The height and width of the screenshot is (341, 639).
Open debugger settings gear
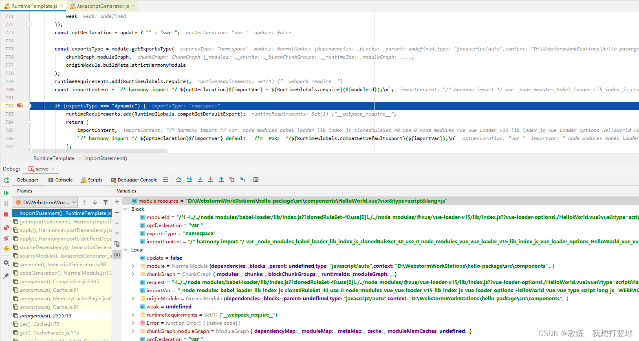pos(6,263)
